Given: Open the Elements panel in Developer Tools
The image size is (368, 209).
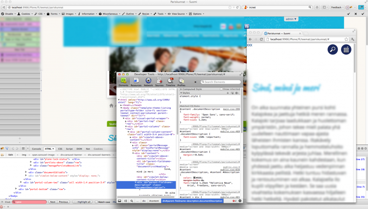Looking at the screenshot, I should click(x=124, y=82).
